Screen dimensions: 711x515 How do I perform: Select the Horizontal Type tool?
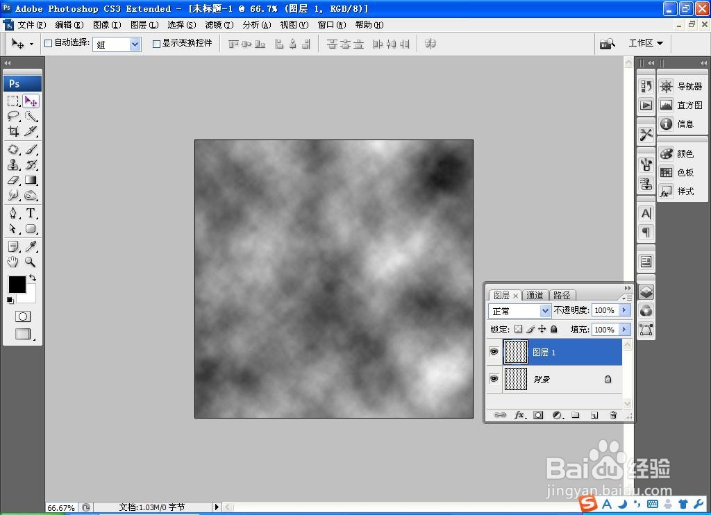[31, 213]
